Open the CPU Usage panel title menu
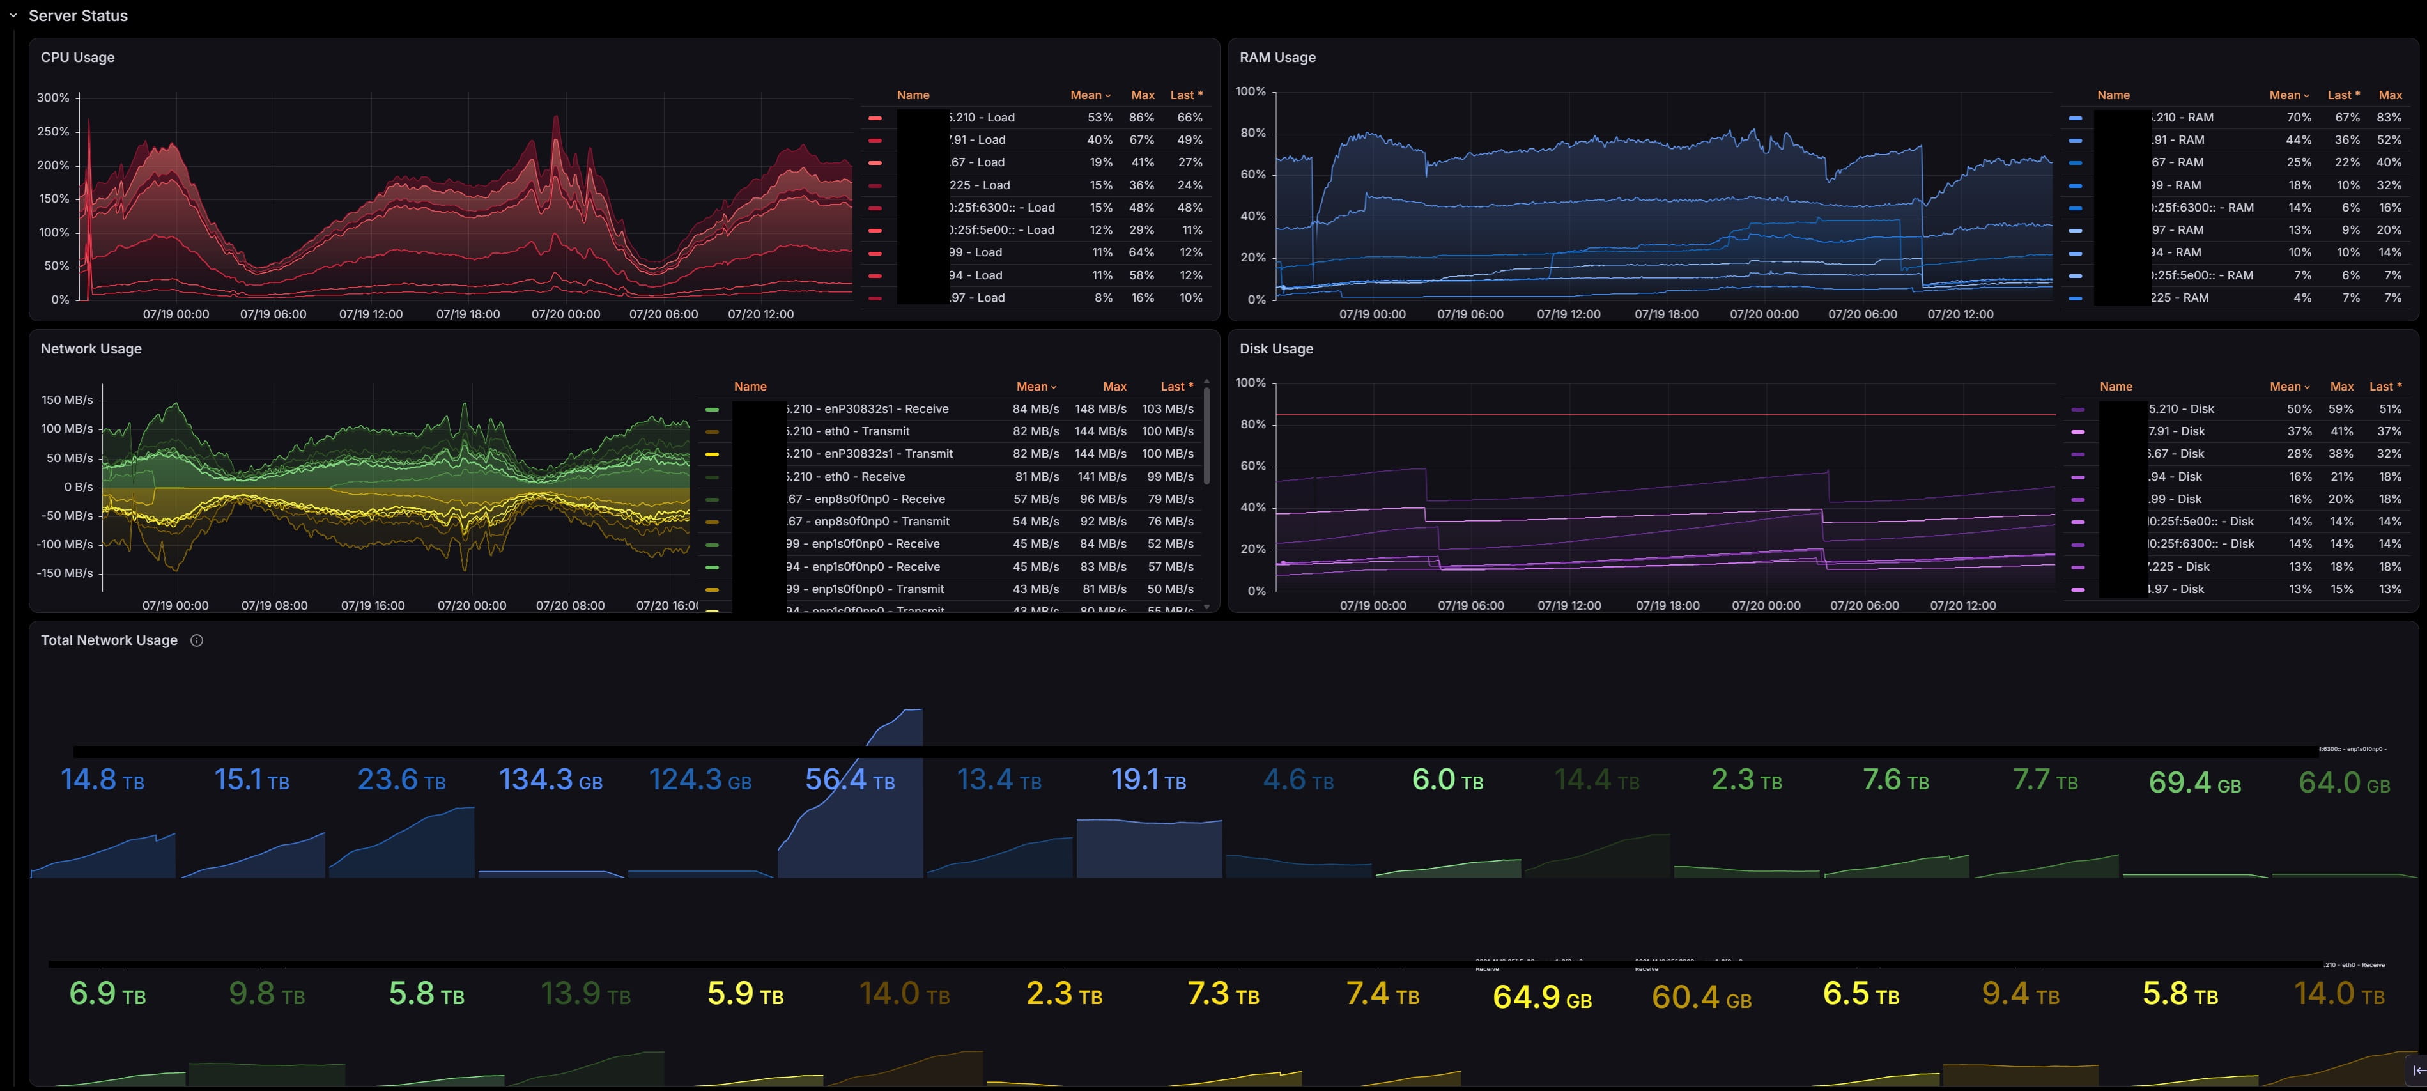Viewport: 2427px width, 1091px height. click(77, 58)
